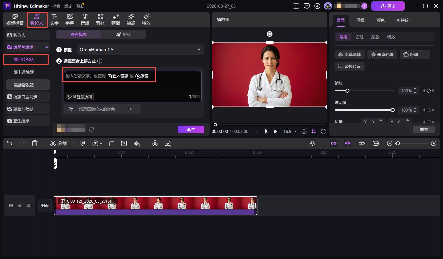
Task: Open the 檔案 file menu
Action: tap(57, 6)
